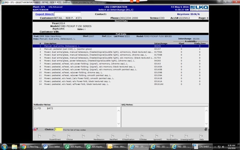Open Windows Explorer from taskbar
Viewport: 240px width, 150px height.
pyautogui.click(x=14, y=147)
